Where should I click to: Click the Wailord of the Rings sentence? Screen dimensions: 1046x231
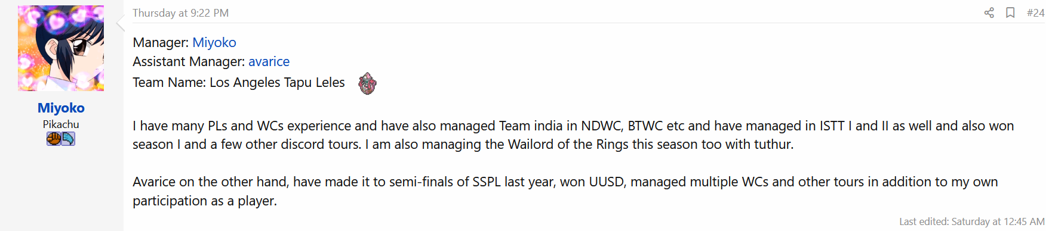[x=579, y=144]
